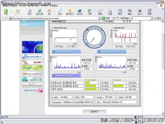Click the tools toolbar icon beside Edit
This screenshot has height=124, width=165.
(x=130, y=11)
